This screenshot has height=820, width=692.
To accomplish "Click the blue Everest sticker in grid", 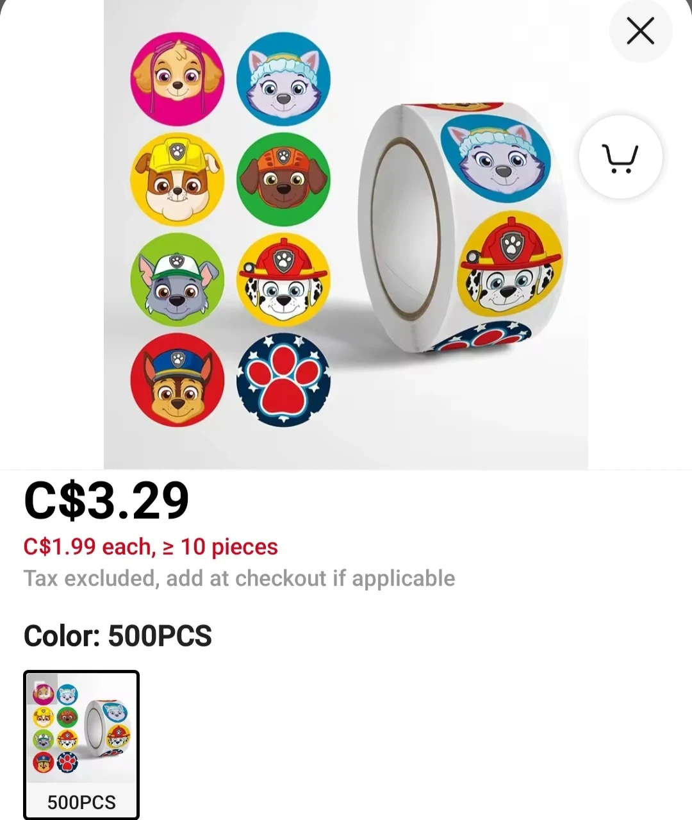I will 283,79.
